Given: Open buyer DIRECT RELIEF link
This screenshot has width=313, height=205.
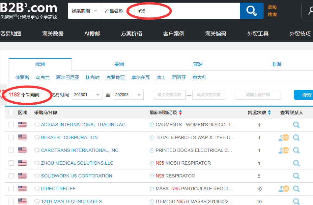Looking at the screenshot, I should click(x=58, y=189).
